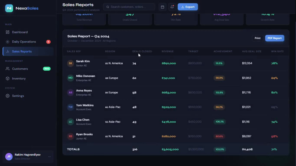Click the Inventory box icon

pos(8,79)
